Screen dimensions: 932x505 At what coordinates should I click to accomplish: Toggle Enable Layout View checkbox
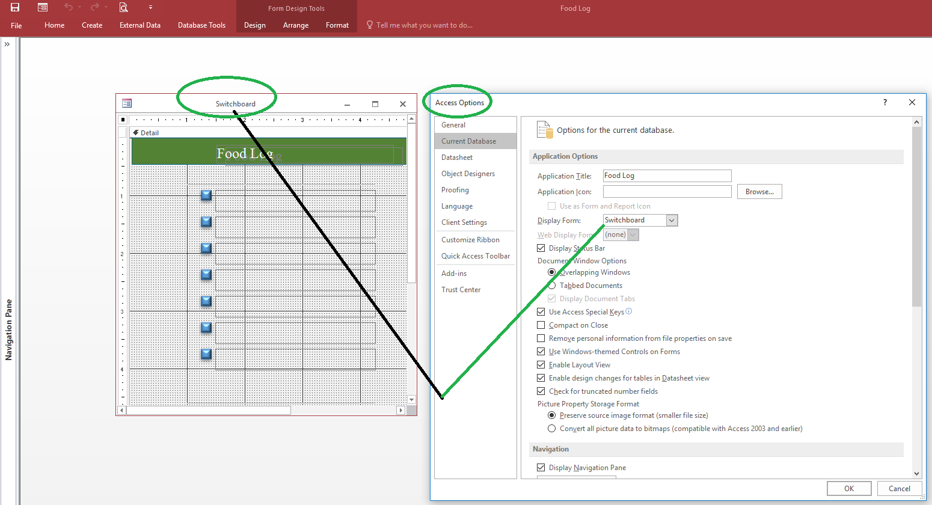point(541,364)
